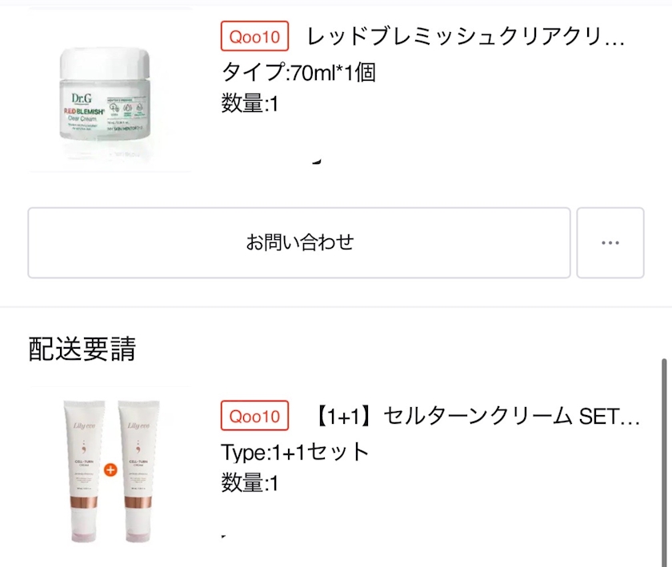The height and width of the screenshot is (567, 672).
Task: Select the left Lily eco tube image
Action: click(x=84, y=470)
